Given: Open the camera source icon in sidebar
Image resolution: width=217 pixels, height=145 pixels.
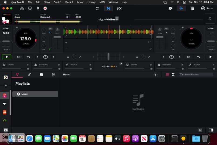Looking at the screenshot, I should [x=6, y=77].
